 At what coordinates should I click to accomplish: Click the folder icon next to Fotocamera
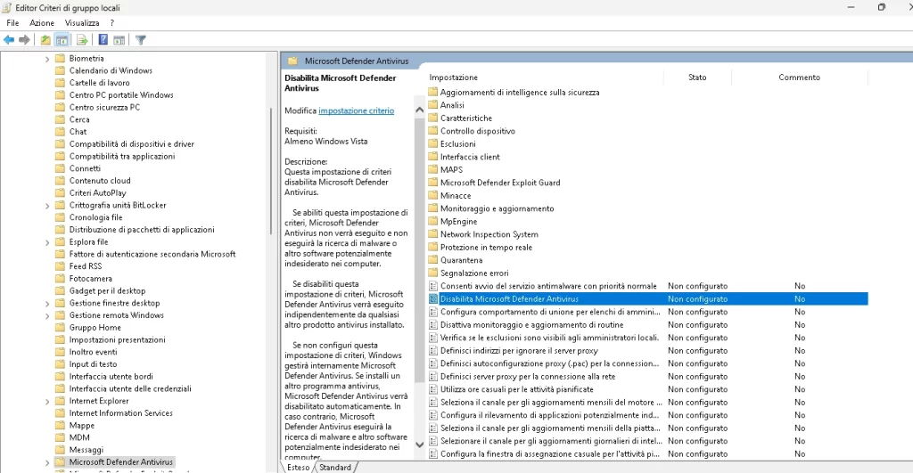tap(60, 278)
